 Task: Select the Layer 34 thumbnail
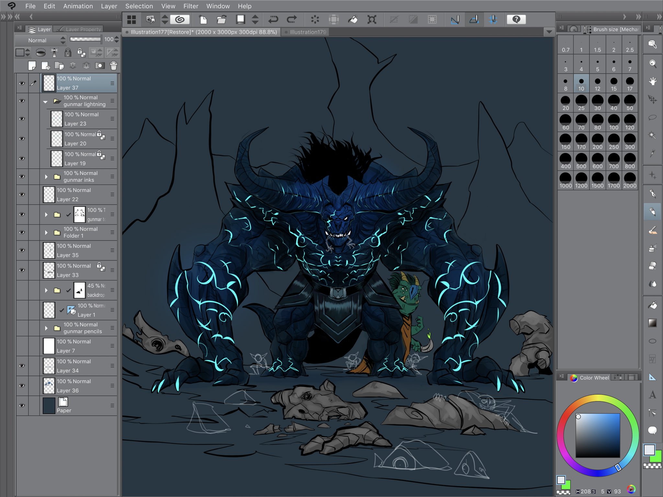click(49, 366)
